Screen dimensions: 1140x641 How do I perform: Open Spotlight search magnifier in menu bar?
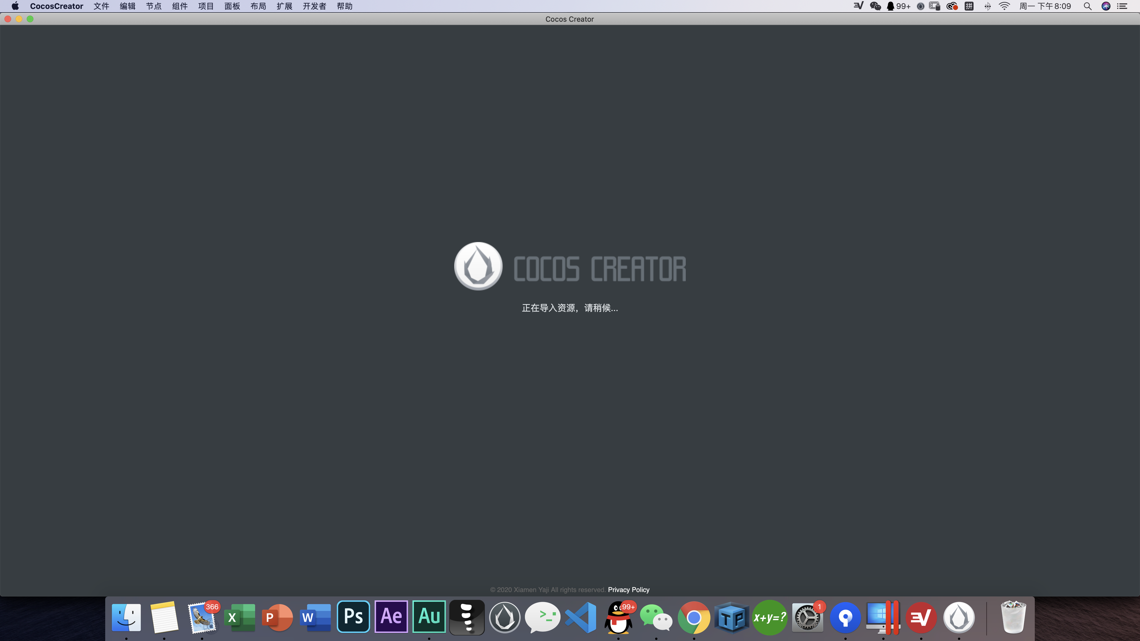pyautogui.click(x=1087, y=6)
